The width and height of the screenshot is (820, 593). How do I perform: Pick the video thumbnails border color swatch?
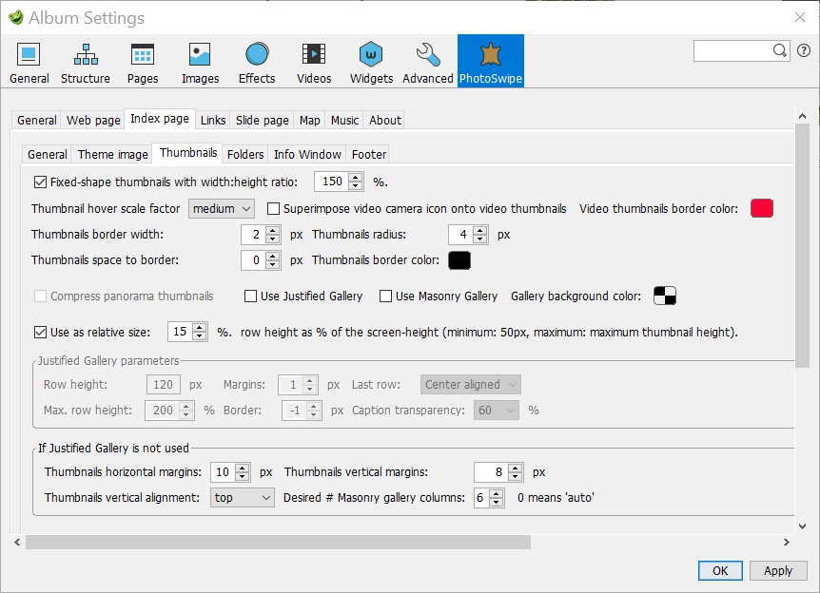tap(762, 209)
